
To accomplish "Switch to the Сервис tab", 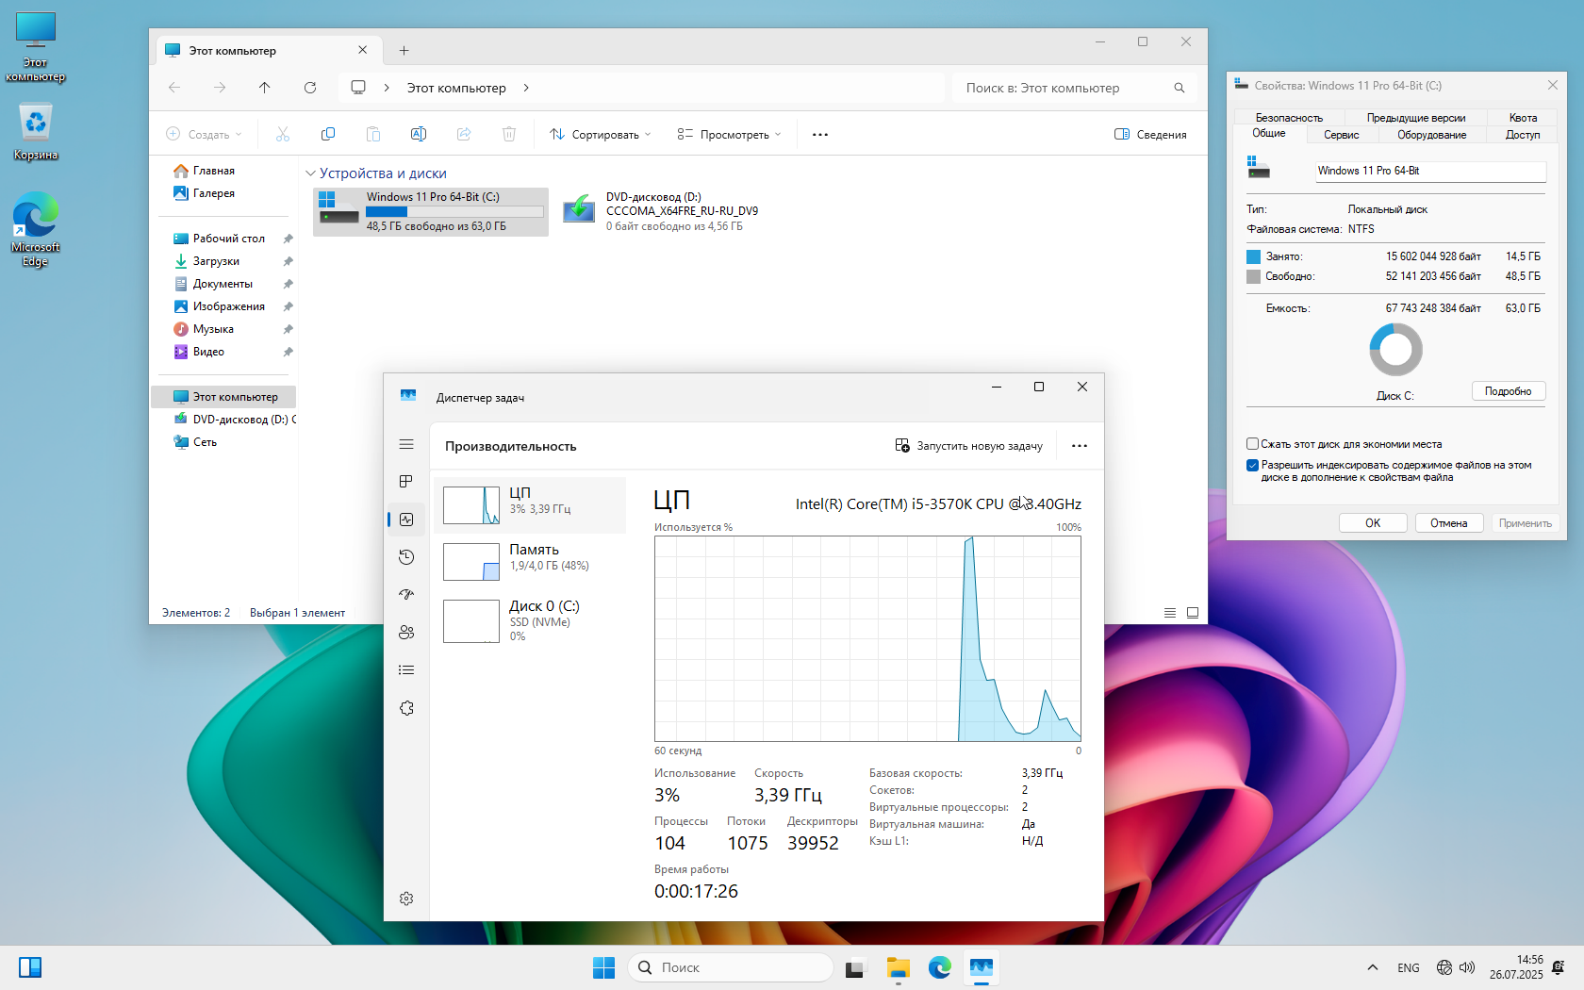I will pyautogui.click(x=1341, y=135).
